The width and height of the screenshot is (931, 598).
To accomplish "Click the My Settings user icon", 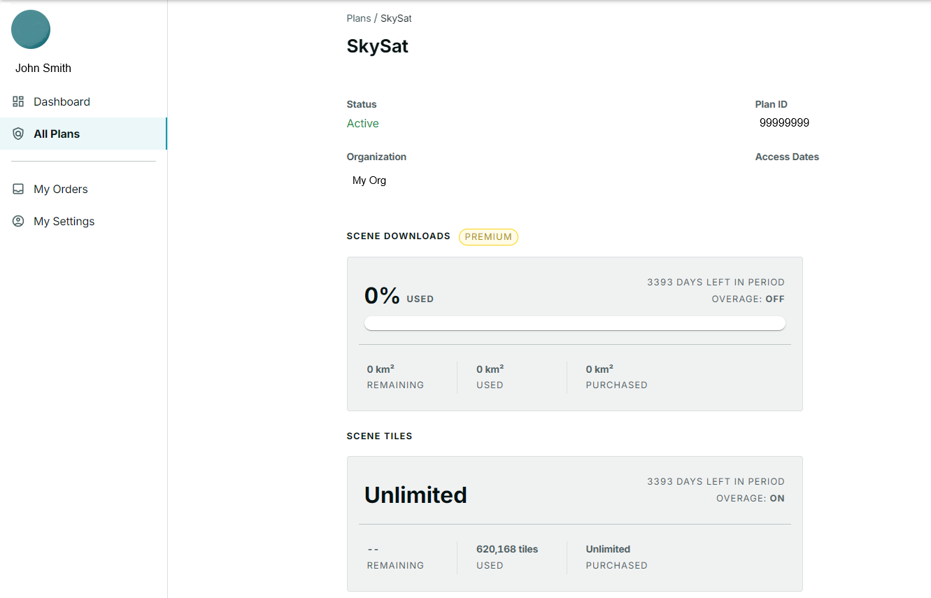I will pyautogui.click(x=18, y=221).
